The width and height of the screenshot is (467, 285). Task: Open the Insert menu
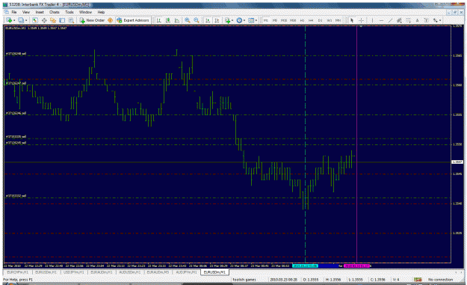tap(40, 12)
